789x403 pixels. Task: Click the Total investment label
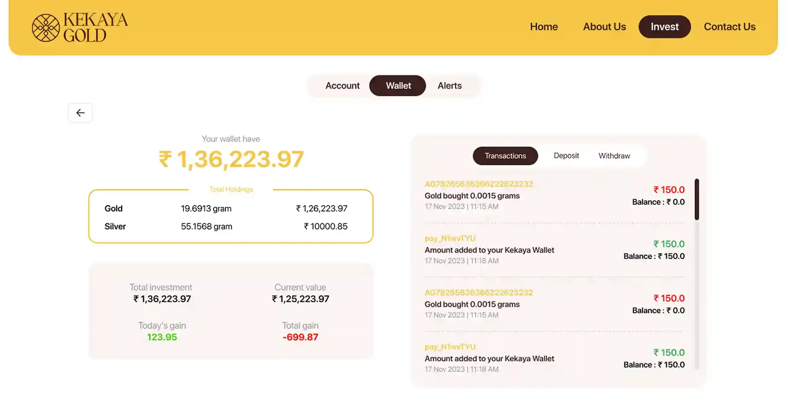click(x=161, y=288)
